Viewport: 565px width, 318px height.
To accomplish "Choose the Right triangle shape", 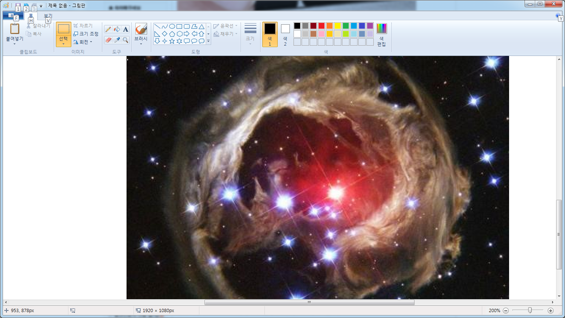I will pyautogui.click(x=157, y=34).
